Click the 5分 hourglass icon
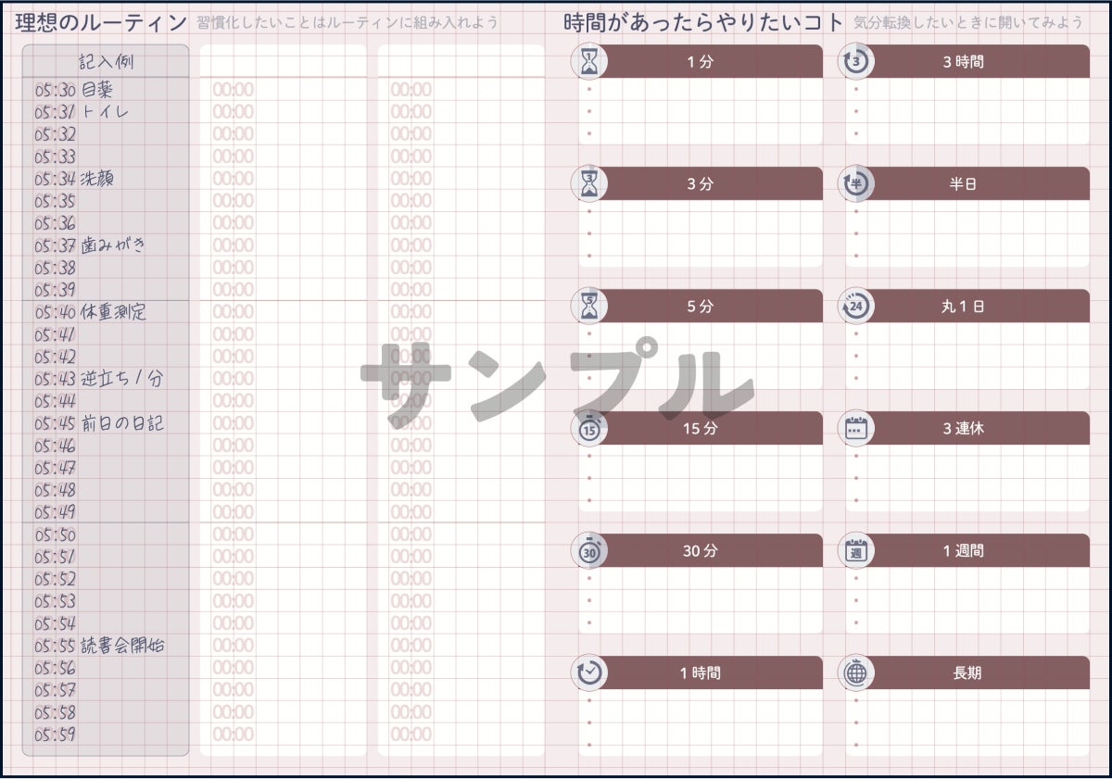 589,307
